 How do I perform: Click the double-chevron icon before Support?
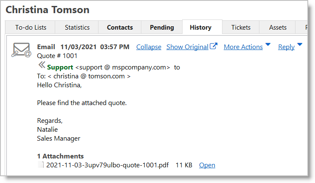pyautogui.click(x=42, y=65)
